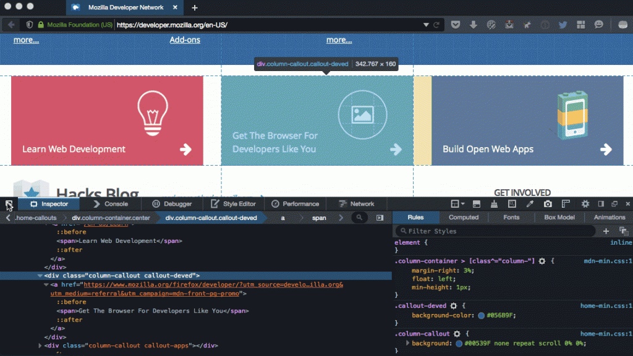The height and width of the screenshot is (356, 633).
Task: Click the back arrow navigation button
Action: 11,25
